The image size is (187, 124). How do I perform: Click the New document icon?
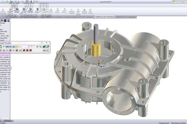pyautogui.click(x=3, y=2)
